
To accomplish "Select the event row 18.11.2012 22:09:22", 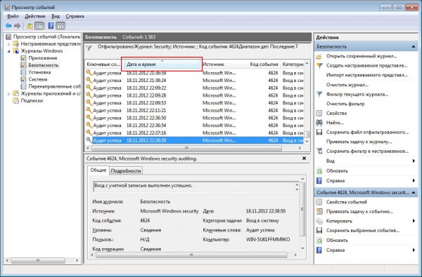I will 194,88.
